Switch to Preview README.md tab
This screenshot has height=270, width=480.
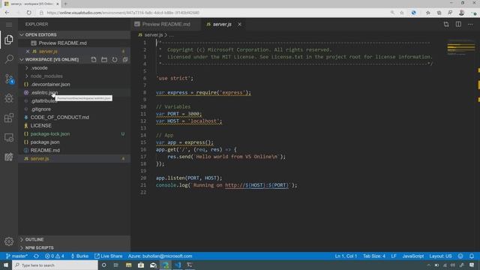166,24
